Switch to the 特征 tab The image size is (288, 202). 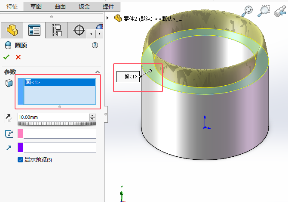tap(12, 6)
